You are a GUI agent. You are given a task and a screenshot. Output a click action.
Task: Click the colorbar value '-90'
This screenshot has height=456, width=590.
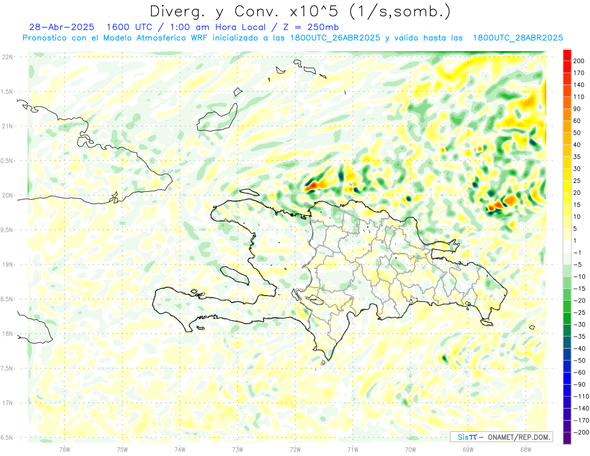pyautogui.click(x=580, y=385)
